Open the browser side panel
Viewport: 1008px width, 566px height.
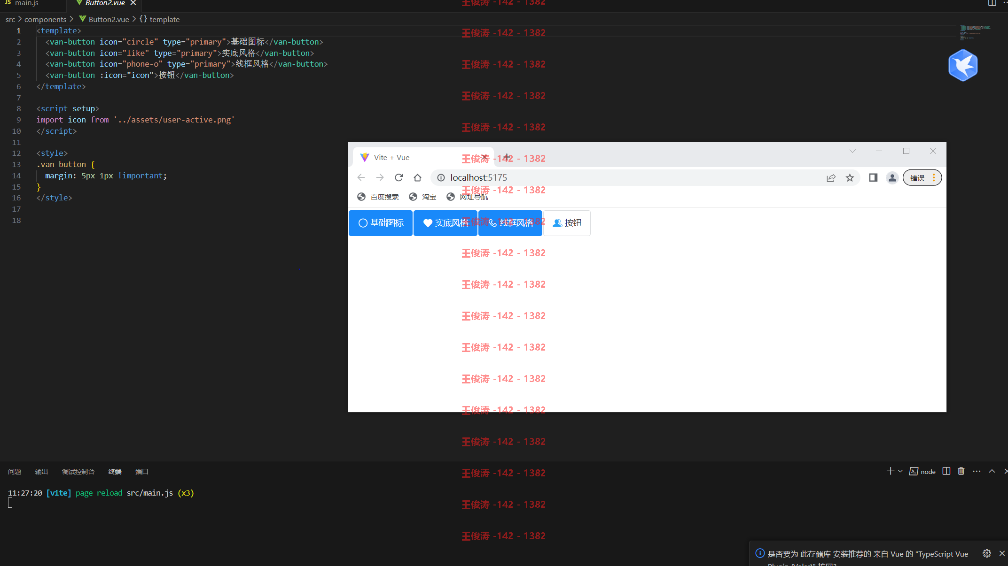(x=873, y=177)
